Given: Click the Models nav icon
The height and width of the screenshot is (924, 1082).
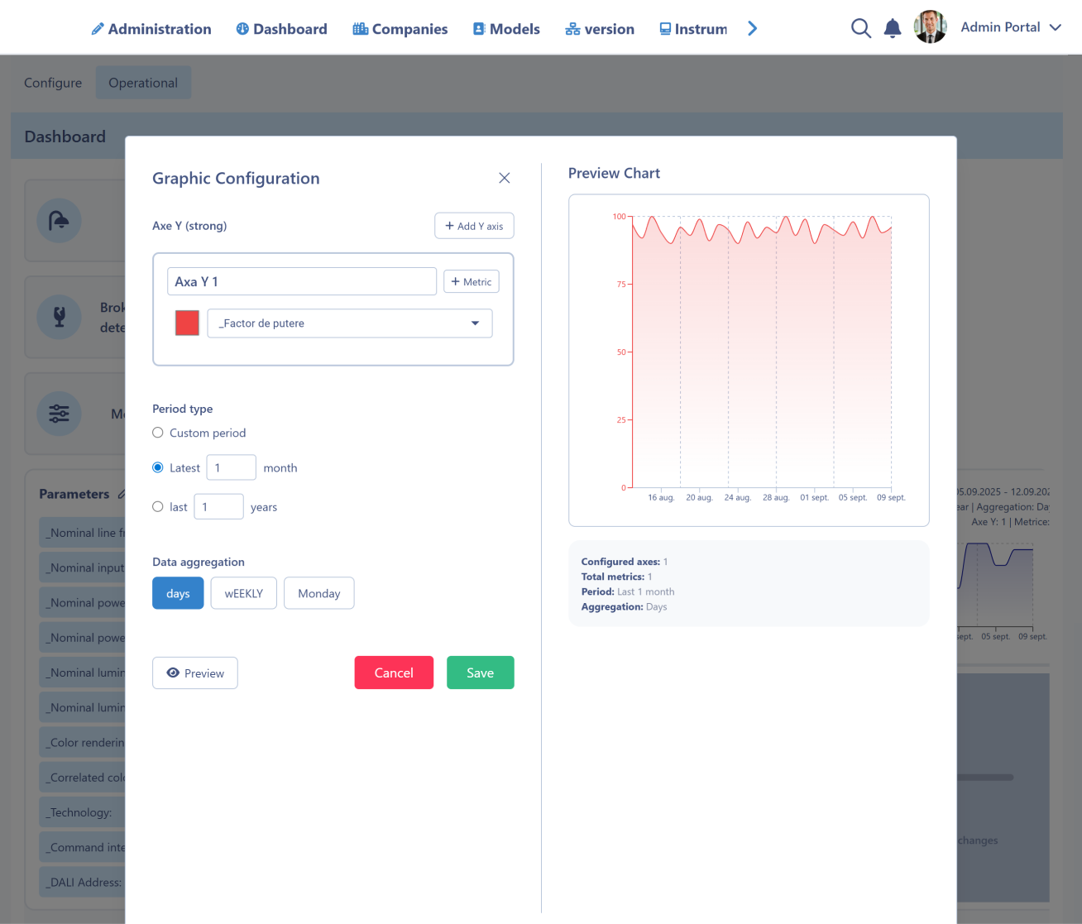Looking at the screenshot, I should [x=479, y=29].
